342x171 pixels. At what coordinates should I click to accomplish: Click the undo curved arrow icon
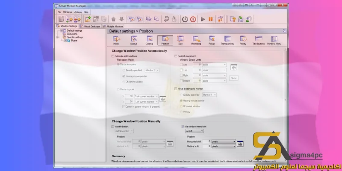[x=166, y=19]
